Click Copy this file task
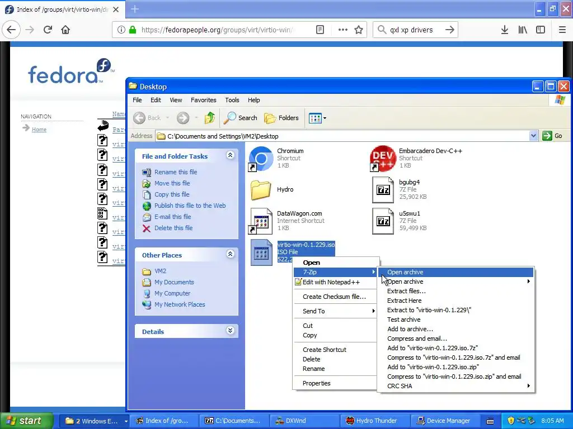This screenshot has height=429, width=573. pyautogui.click(x=172, y=194)
